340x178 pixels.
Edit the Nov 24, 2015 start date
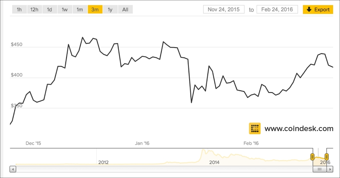[x=224, y=9]
